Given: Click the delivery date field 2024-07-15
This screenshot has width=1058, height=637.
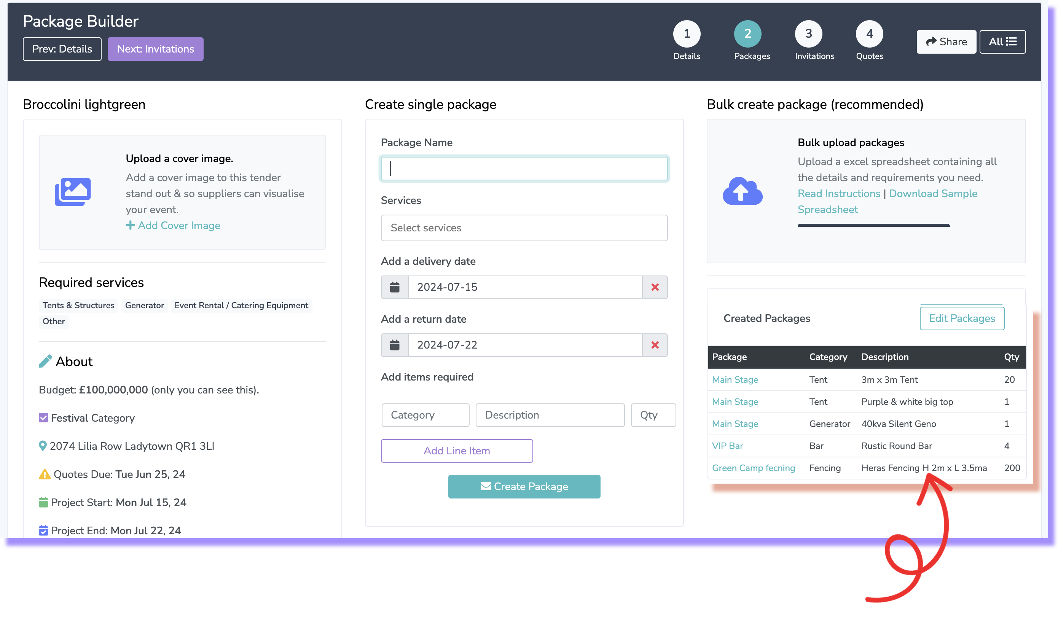Looking at the screenshot, I should point(525,287).
